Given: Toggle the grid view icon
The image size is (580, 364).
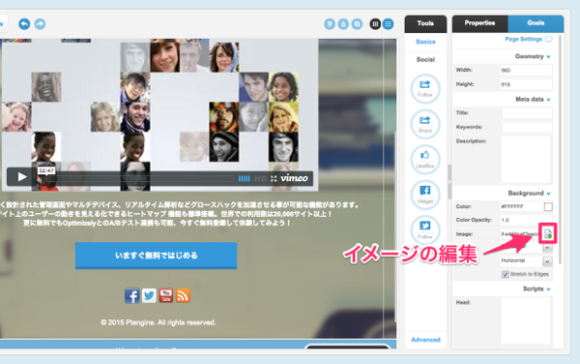Looking at the screenshot, I should click(x=388, y=24).
